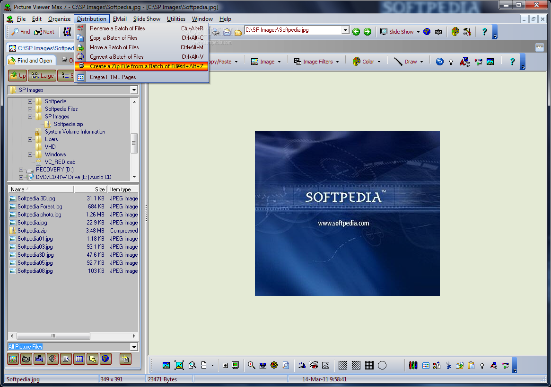This screenshot has width=551, height=387.
Task: Select Convert a Batch of Files
Action: pos(141,57)
